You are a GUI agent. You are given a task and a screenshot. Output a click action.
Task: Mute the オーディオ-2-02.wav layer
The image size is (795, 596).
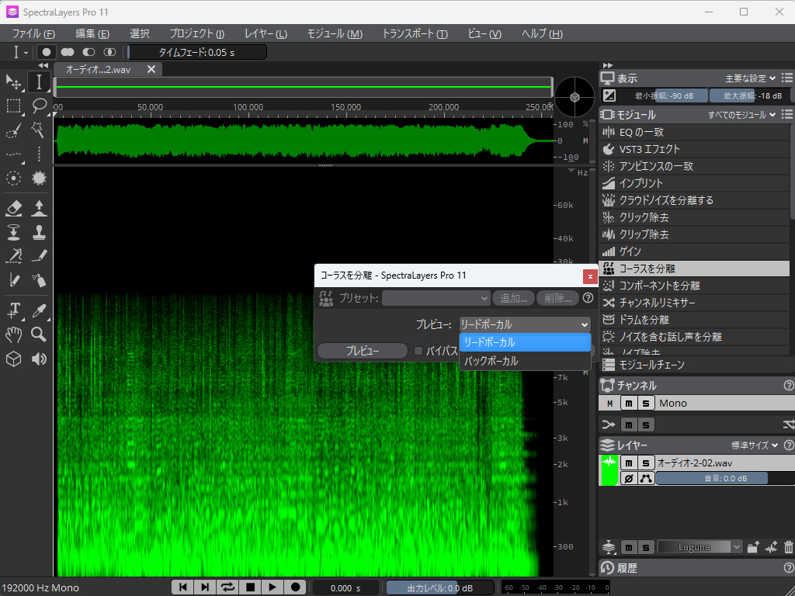tap(630, 463)
